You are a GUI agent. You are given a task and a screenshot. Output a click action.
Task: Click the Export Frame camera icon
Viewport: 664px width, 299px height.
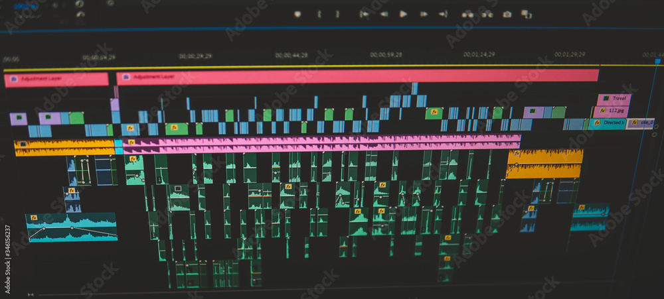[x=507, y=14]
